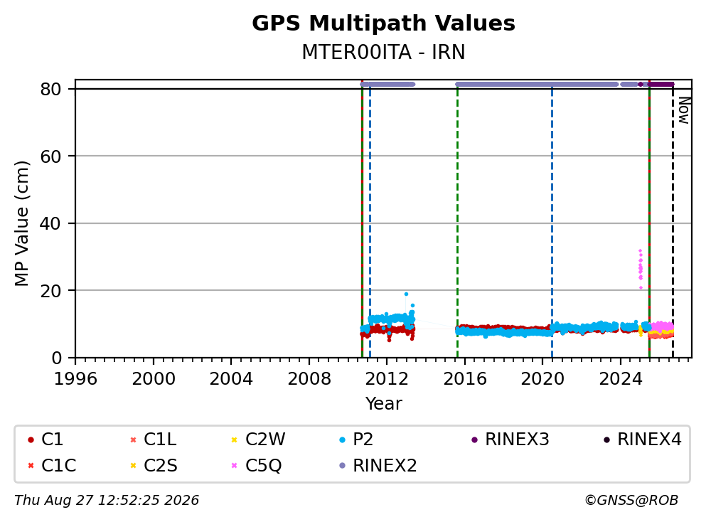Click the Year x-axis label
Image resolution: width=706 pixels, height=522 pixels.
point(384,403)
